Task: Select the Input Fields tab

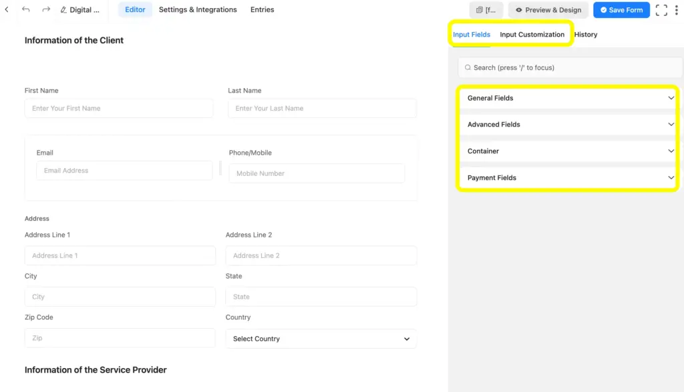Action: pyautogui.click(x=472, y=35)
